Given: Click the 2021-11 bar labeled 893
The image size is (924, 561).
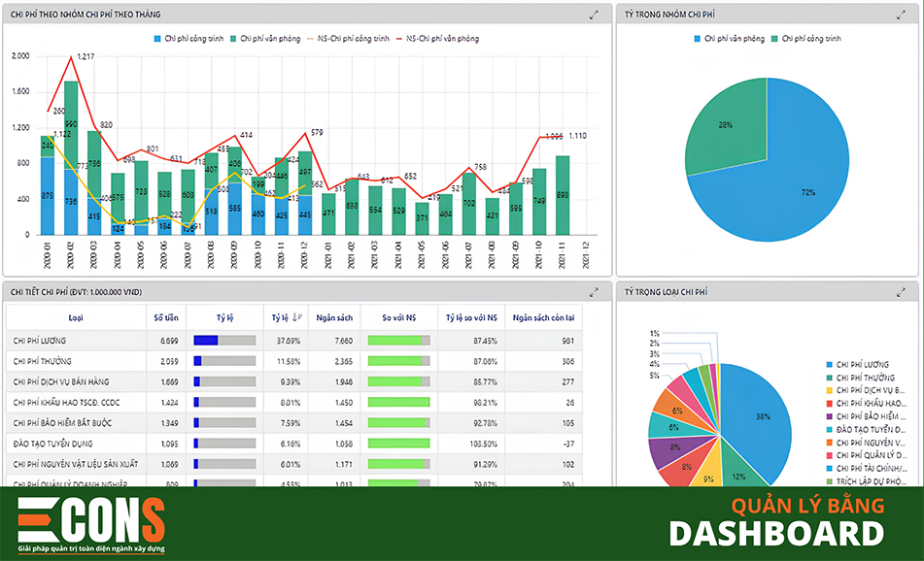Looking at the screenshot, I should pos(563,195).
